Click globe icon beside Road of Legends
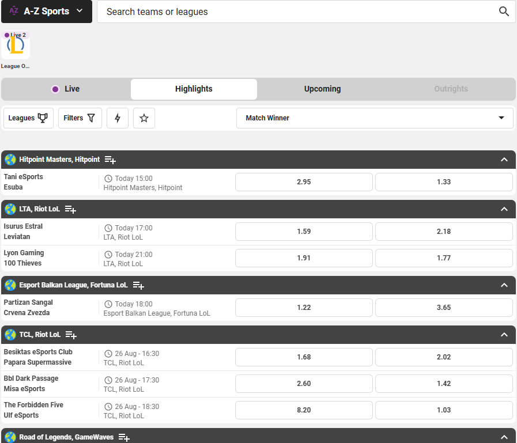The width and height of the screenshot is (517, 443). pos(10,437)
